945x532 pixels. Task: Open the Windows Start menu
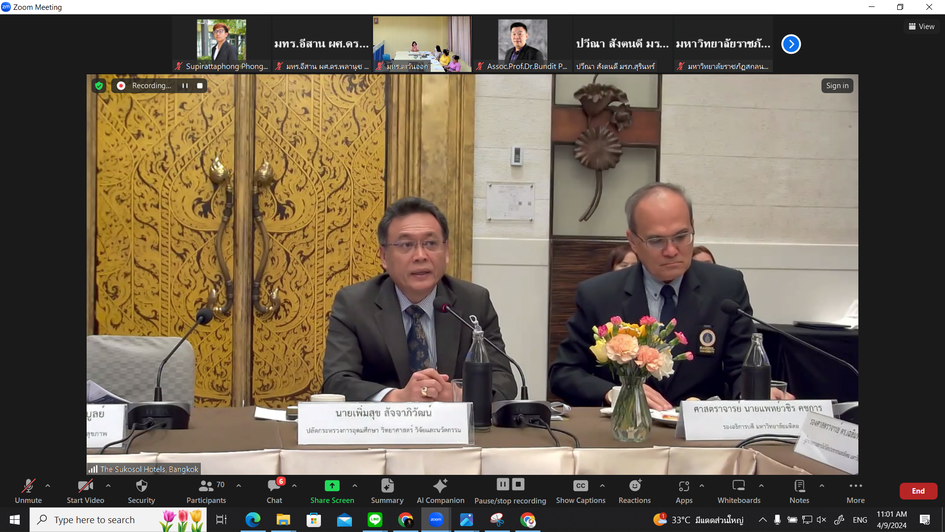tap(15, 520)
